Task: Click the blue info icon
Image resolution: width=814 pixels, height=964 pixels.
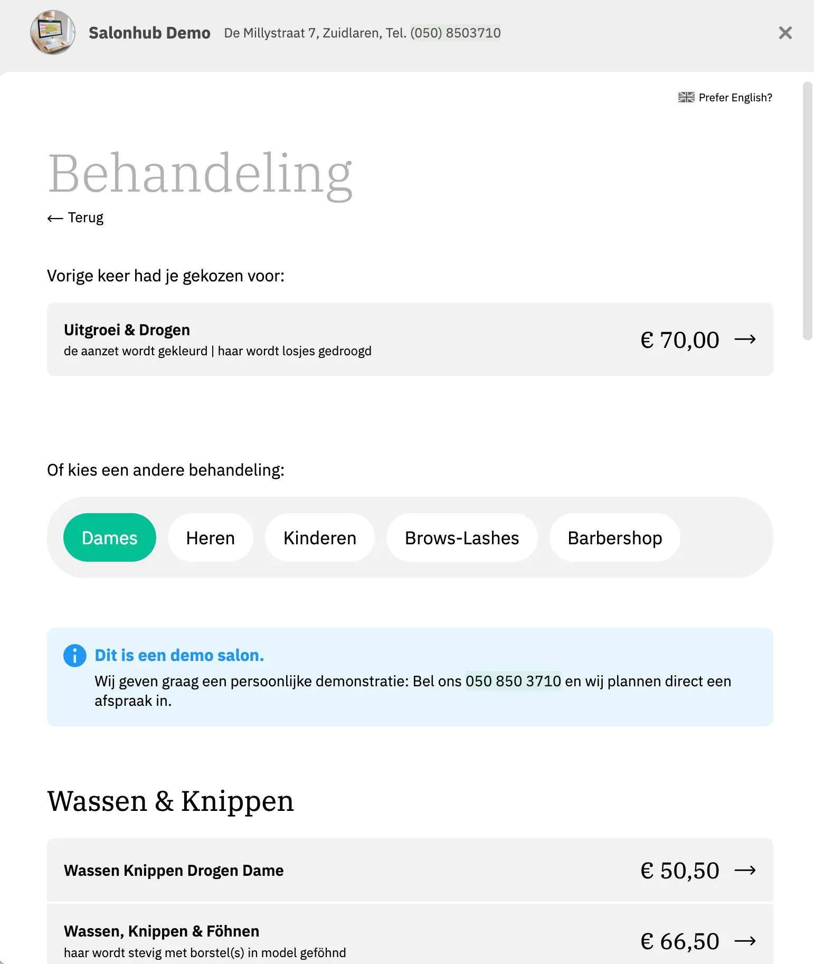Action: pos(74,656)
